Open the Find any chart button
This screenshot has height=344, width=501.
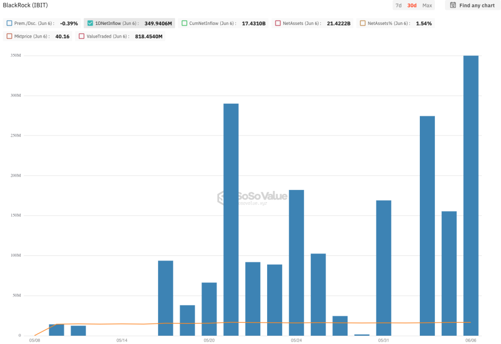point(472,5)
